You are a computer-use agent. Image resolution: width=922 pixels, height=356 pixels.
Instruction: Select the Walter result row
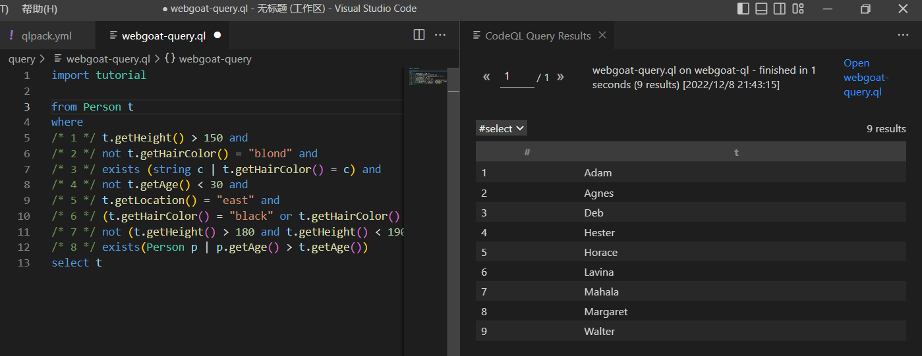click(x=691, y=331)
